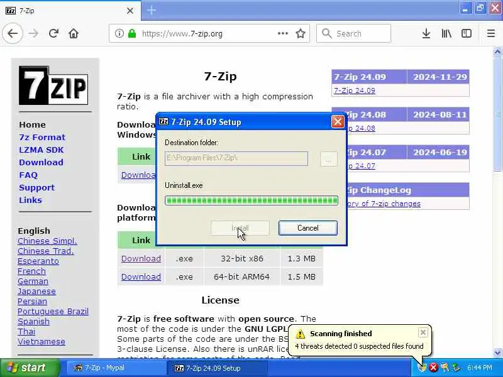Click the browse '...' folder button
Viewport: 503px width, 377px height.
(x=329, y=159)
